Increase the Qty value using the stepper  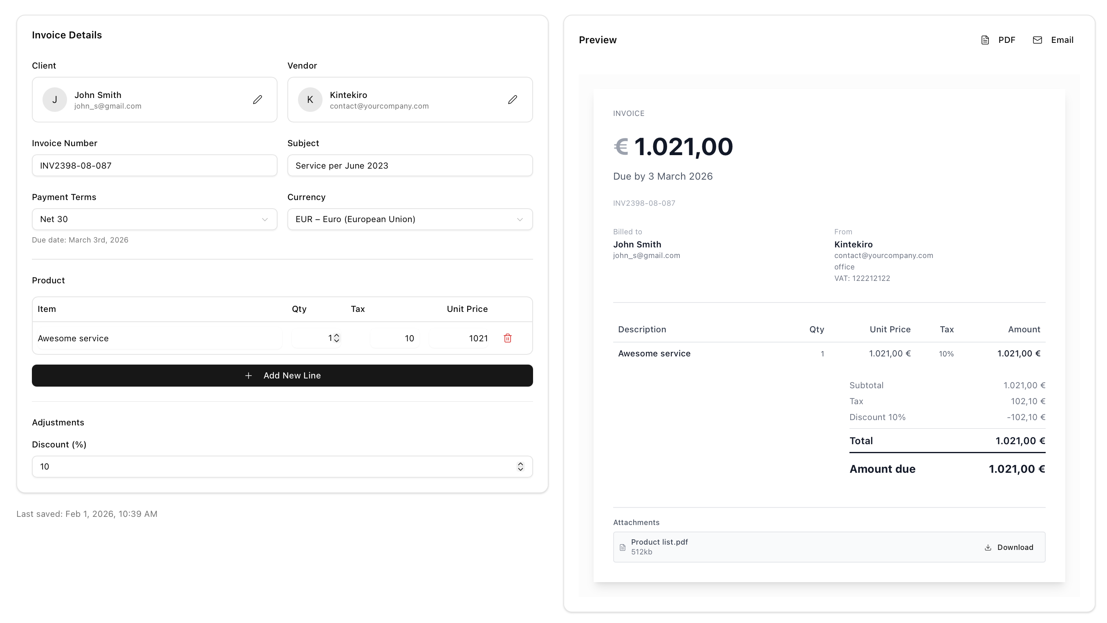(337, 335)
